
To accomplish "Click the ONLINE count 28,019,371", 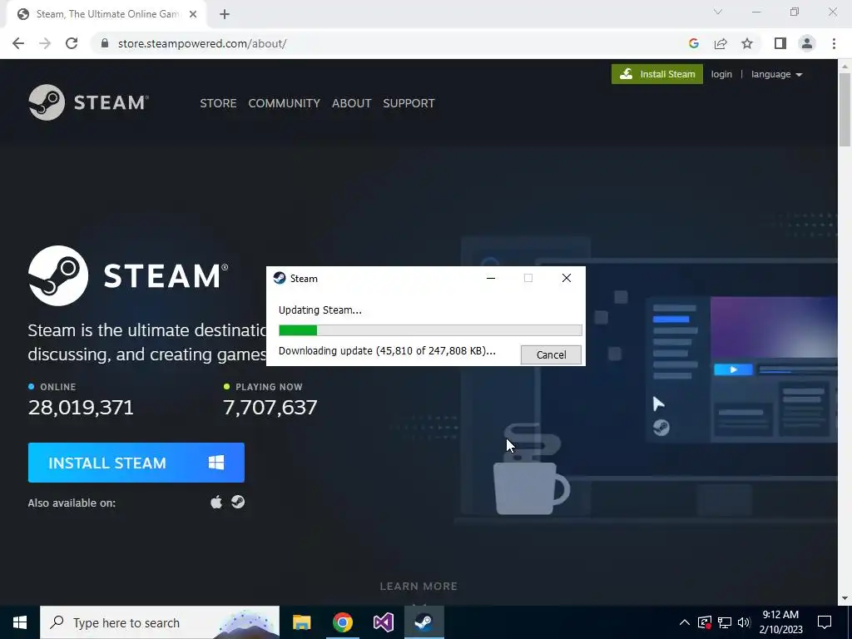I will pyautogui.click(x=81, y=407).
